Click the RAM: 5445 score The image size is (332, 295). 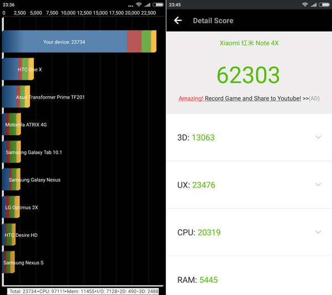tap(198, 280)
